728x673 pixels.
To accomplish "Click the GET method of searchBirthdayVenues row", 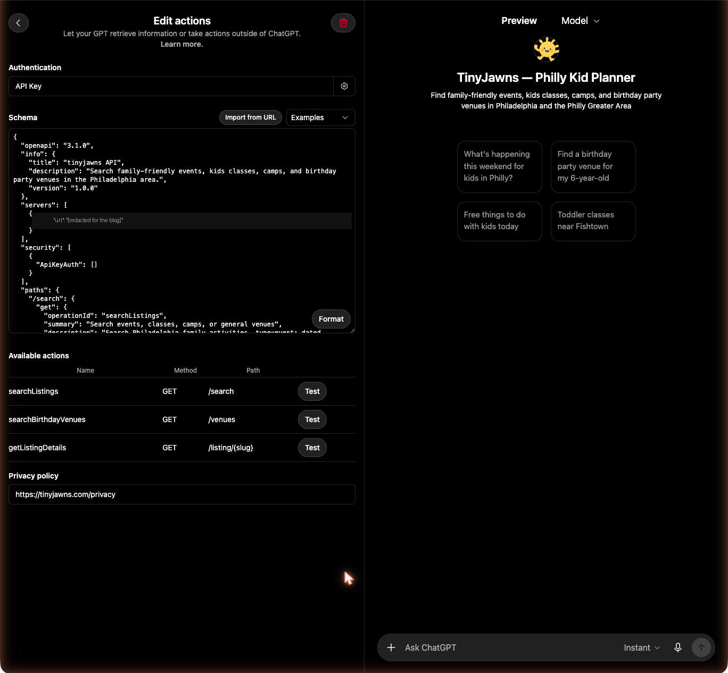I will pyautogui.click(x=170, y=419).
